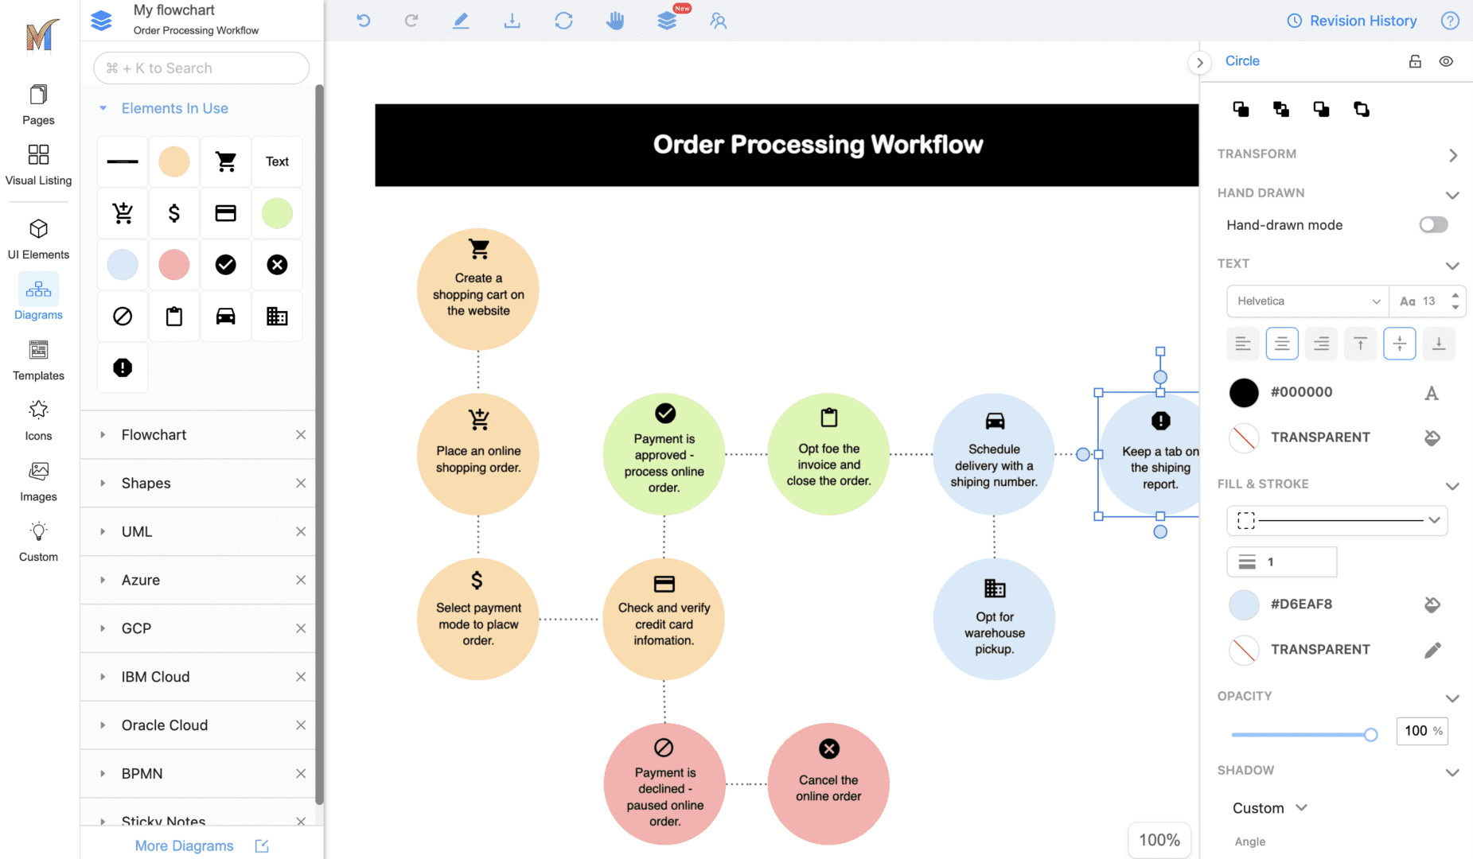Pick the car icon in Elements In Use
Image resolution: width=1473 pixels, height=859 pixels.
226,317
